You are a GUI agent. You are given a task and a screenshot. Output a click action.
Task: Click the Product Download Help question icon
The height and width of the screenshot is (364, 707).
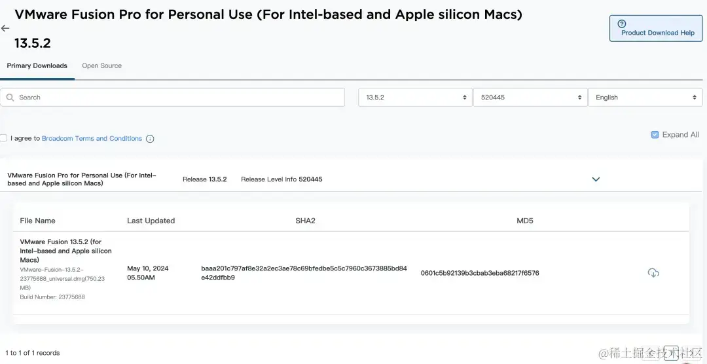(622, 24)
